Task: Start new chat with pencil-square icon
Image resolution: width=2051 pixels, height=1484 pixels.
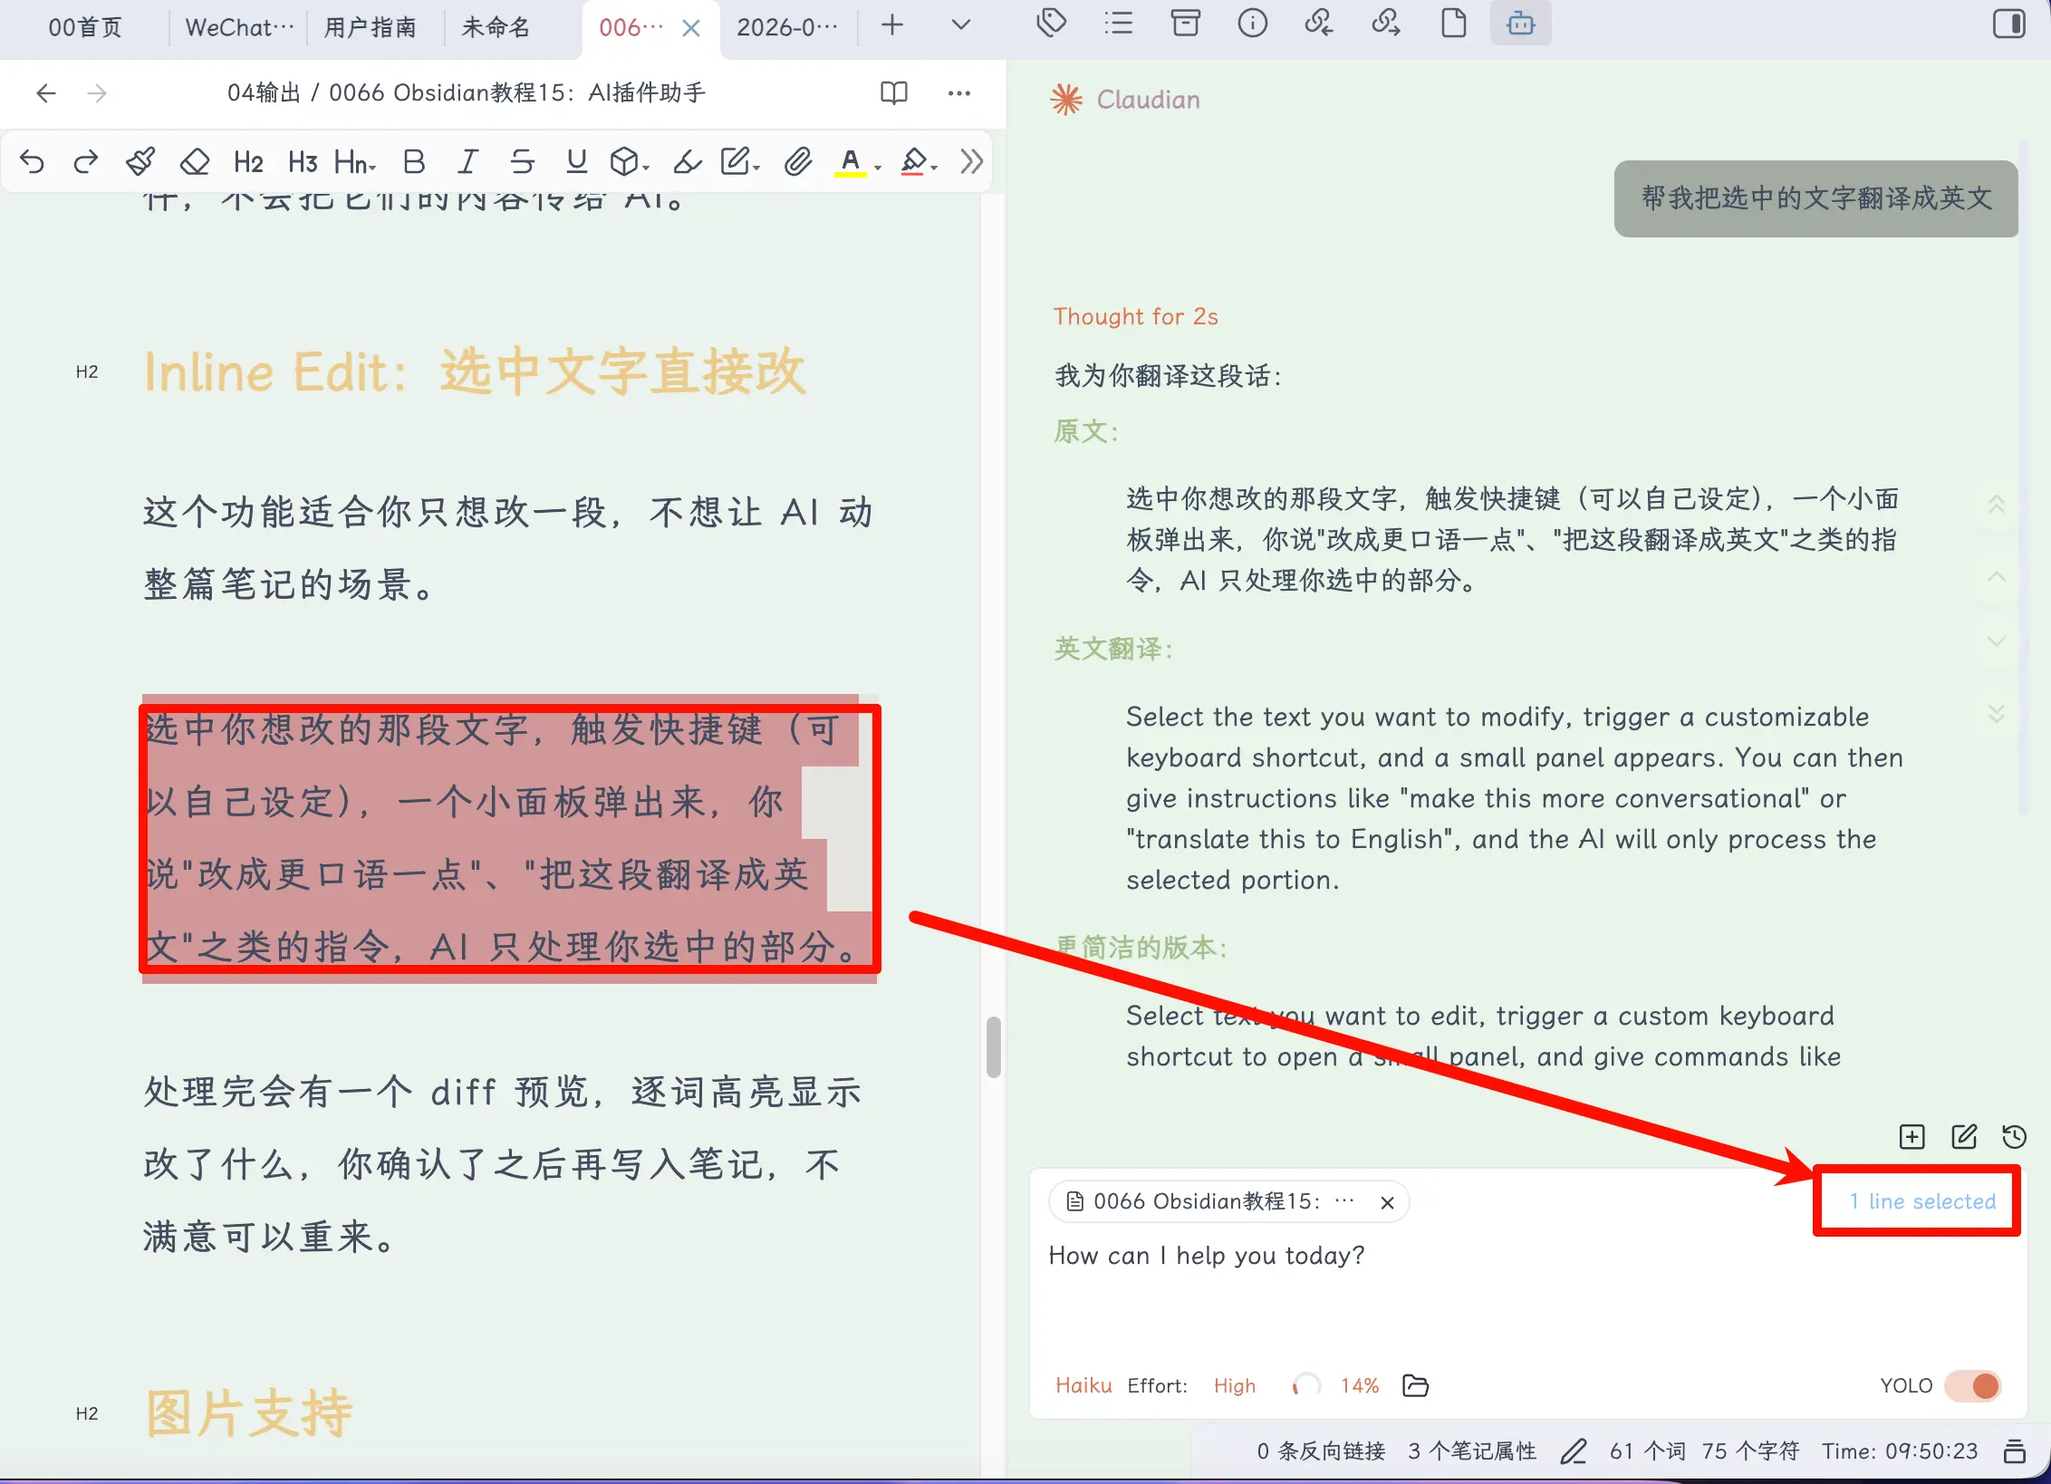Action: click(1964, 1136)
